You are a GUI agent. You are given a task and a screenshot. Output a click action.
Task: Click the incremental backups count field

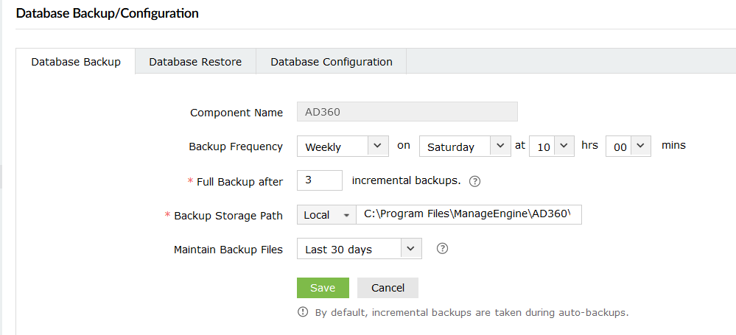tap(320, 180)
